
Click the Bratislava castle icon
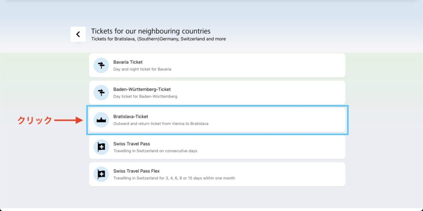click(x=101, y=120)
